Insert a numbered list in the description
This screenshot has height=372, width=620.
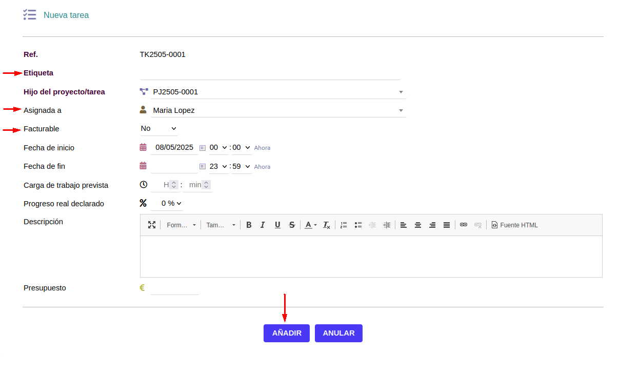[343, 225]
